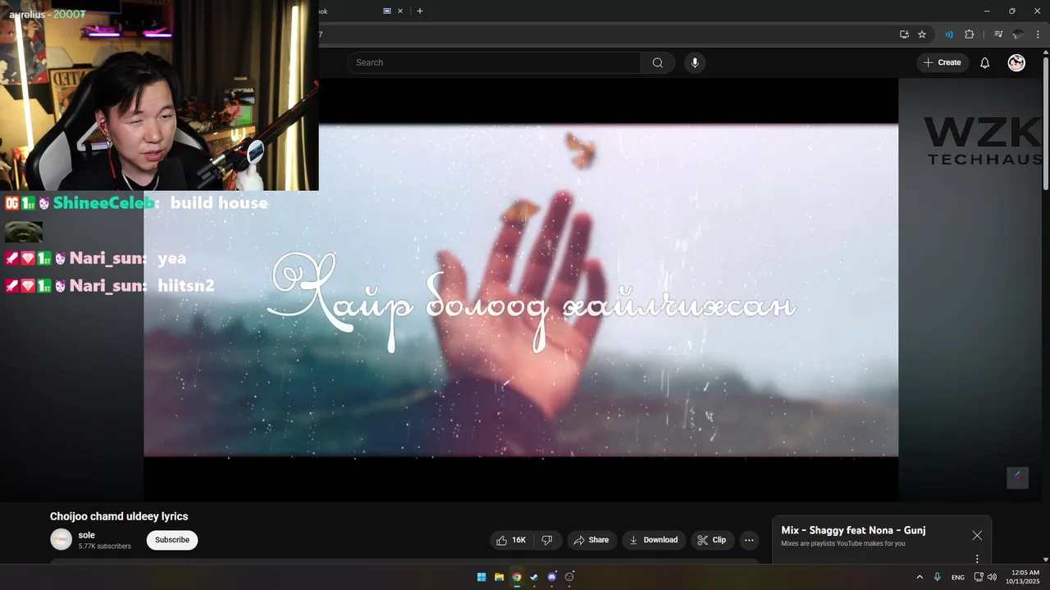Close the Mix playlist panel
This screenshot has height=590, width=1050.
pos(977,535)
